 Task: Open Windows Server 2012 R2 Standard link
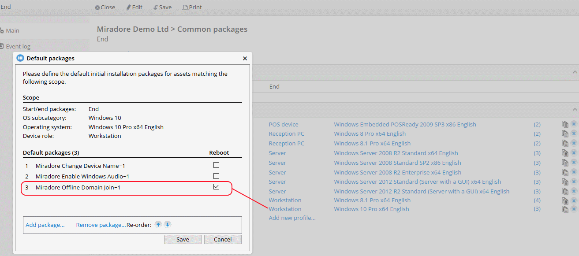(x=422, y=191)
